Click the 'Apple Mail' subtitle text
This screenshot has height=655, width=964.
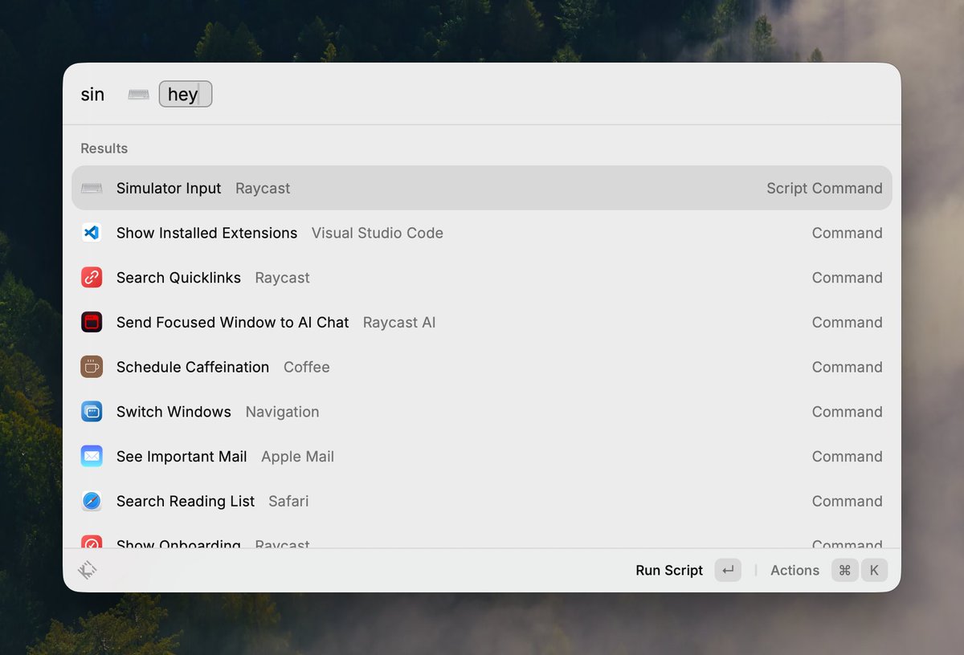coord(297,456)
